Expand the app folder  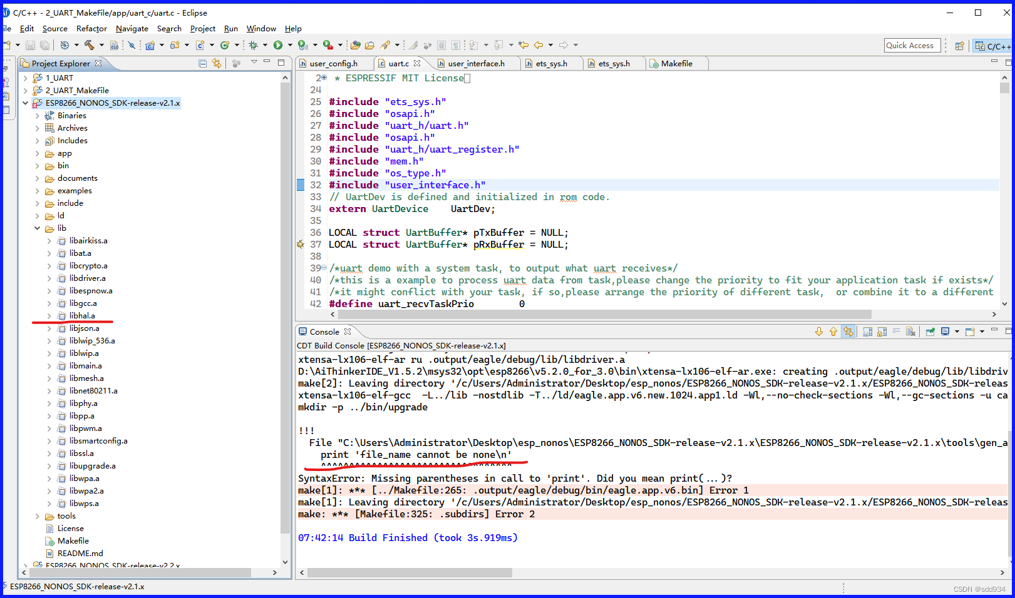37,153
